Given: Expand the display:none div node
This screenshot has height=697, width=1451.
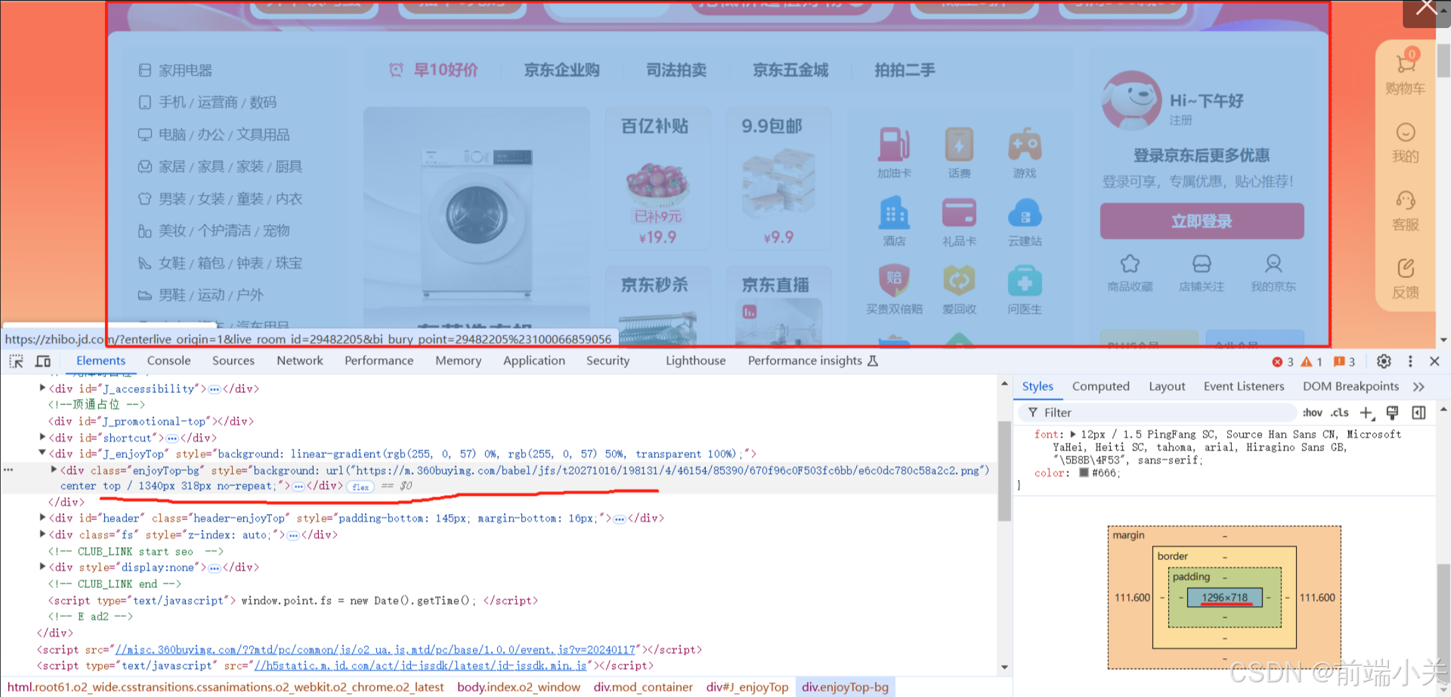Looking at the screenshot, I should (42, 567).
